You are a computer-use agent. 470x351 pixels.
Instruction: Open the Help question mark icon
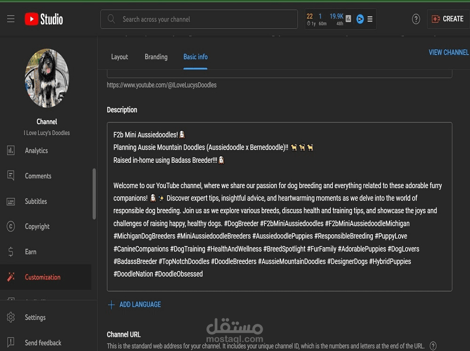[x=416, y=19]
